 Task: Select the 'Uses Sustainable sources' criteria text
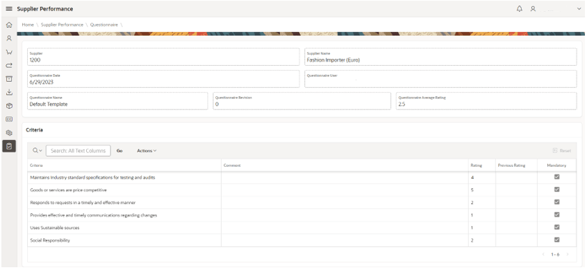[55, 228]
